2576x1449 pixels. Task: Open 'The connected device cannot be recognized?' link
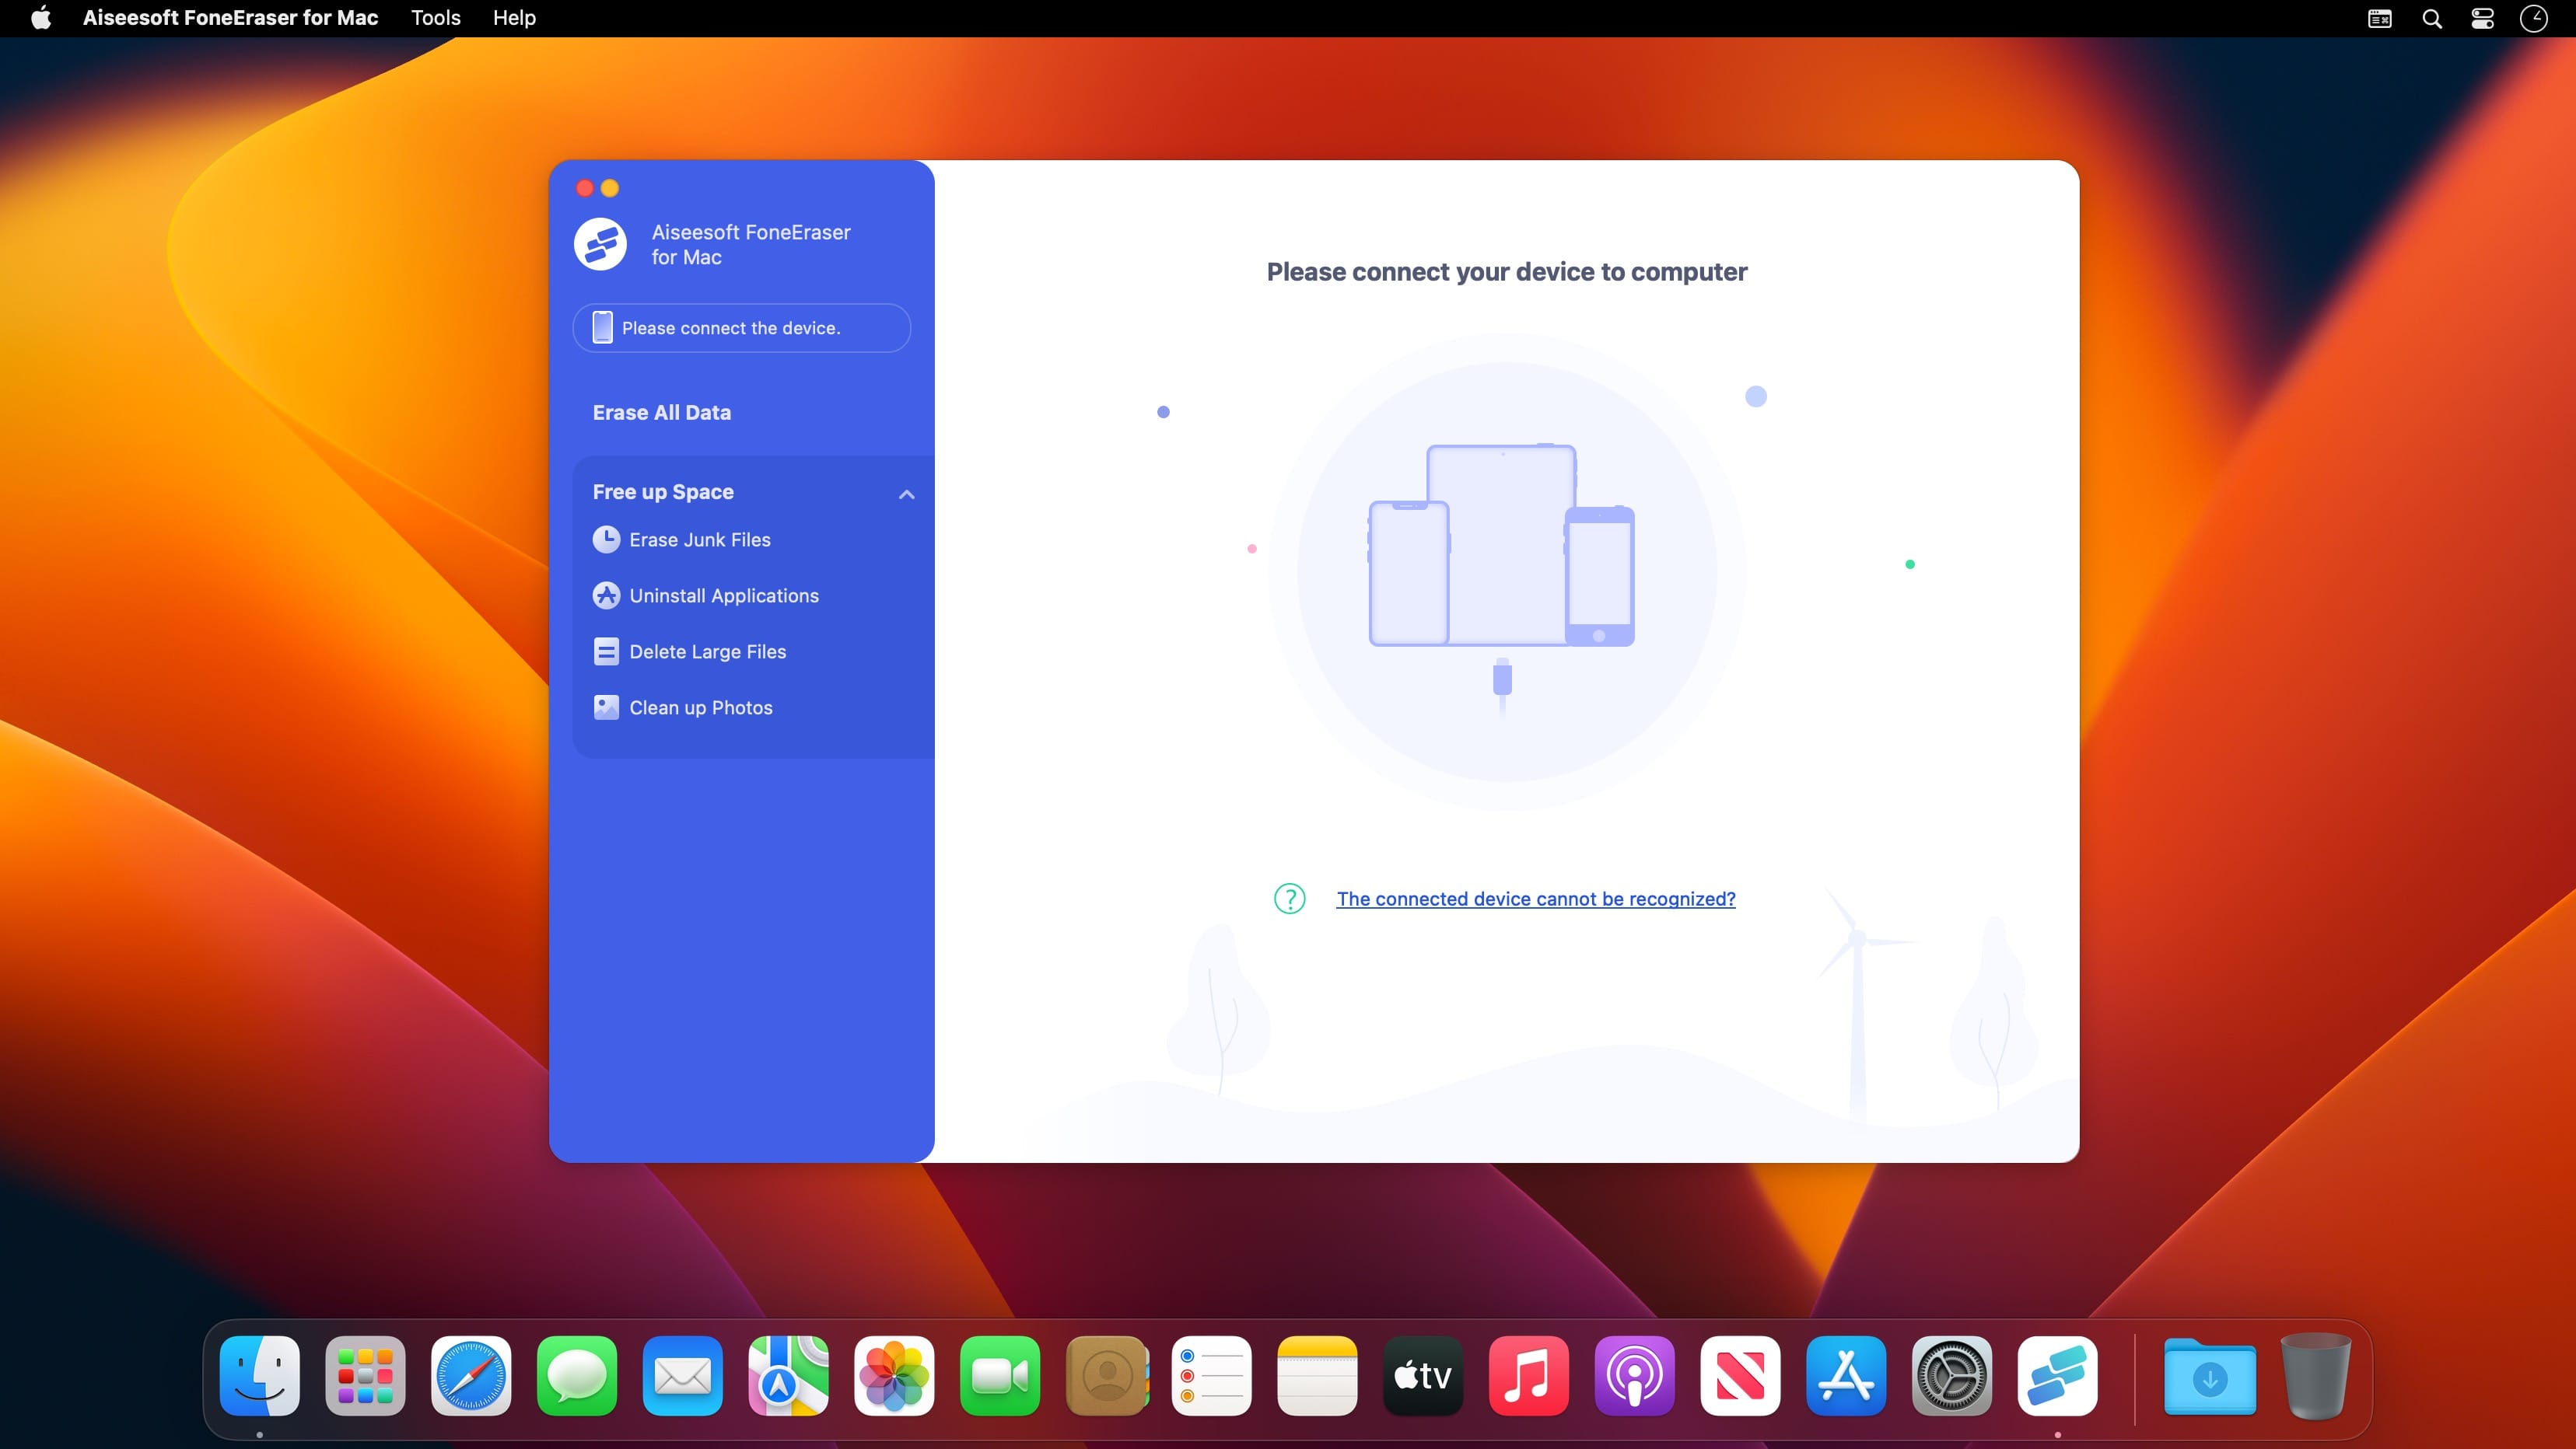point(1536,899)
